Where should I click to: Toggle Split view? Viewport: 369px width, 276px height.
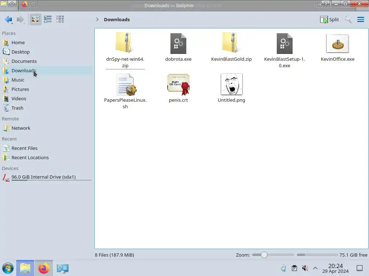pos(329,19)
